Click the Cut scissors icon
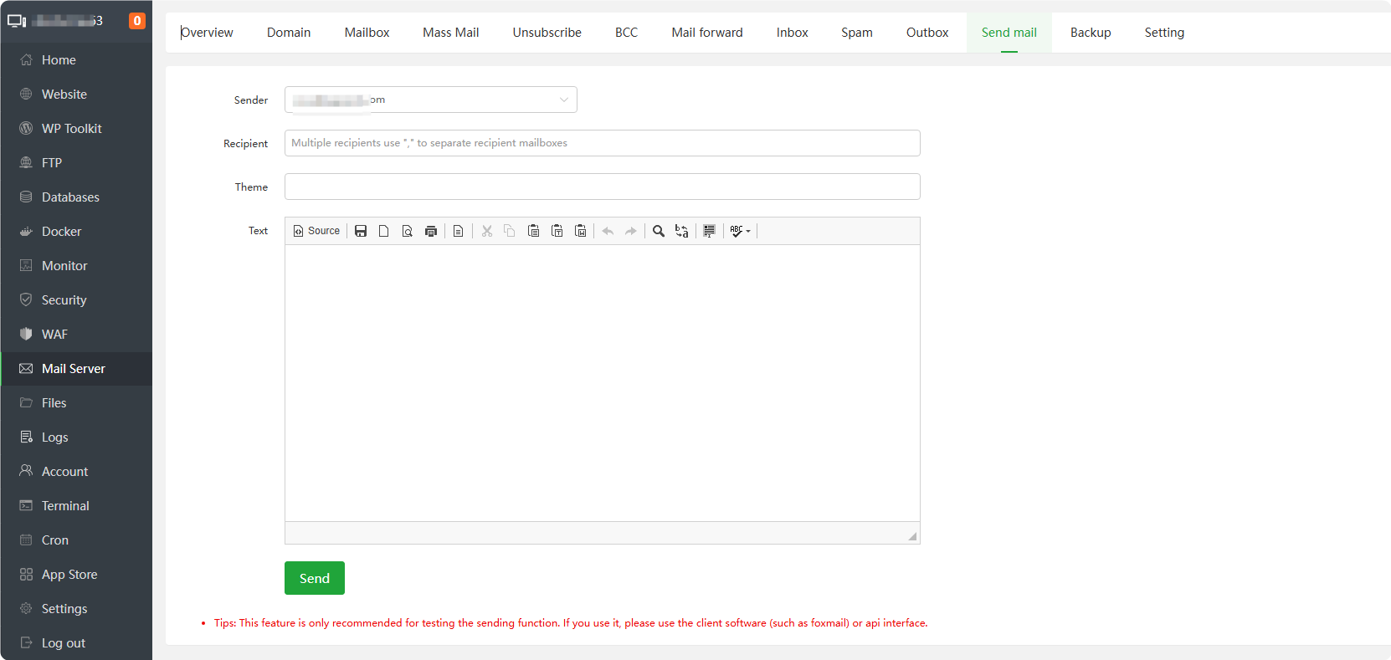The width and height of the screenshot is (1391, 660). point(487,231)
